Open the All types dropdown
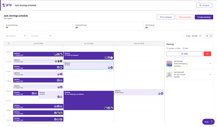This screenshot has width=217, height=127. click(x=41, y=36)
